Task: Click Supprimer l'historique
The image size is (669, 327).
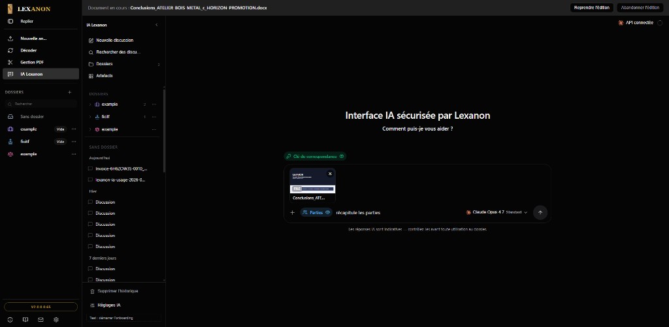Action: tap(114, 291)
